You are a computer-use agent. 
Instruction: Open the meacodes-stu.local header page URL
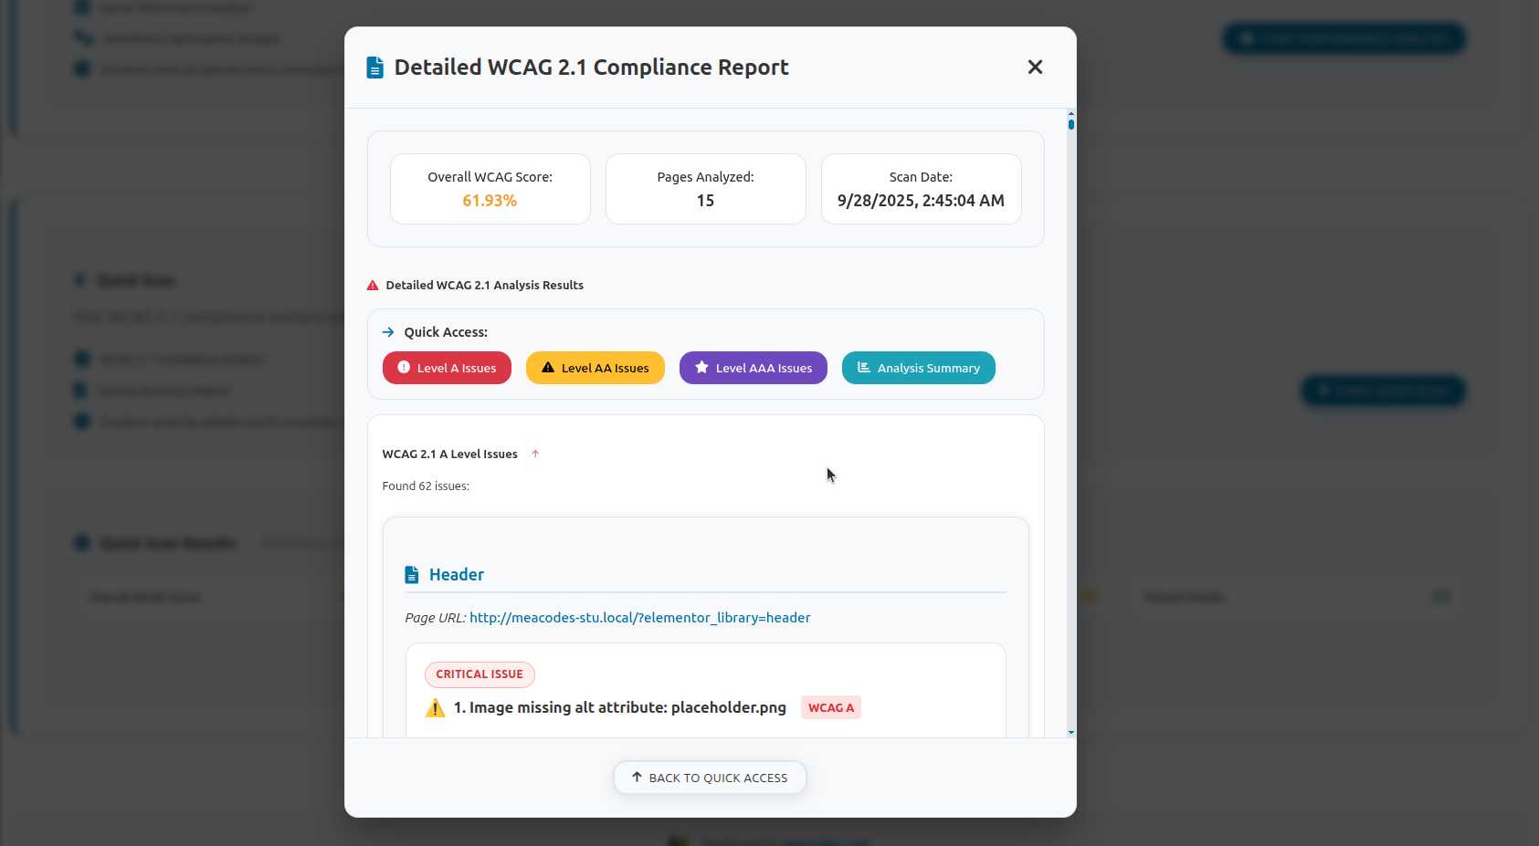tap(639, 618)
